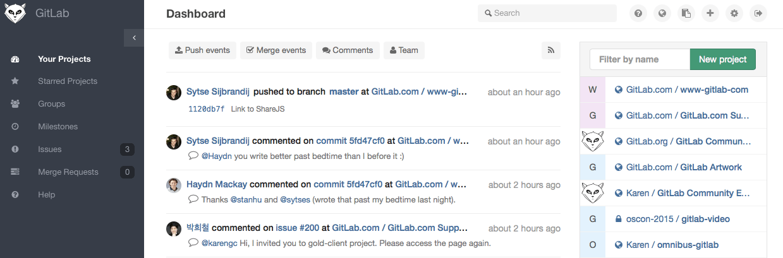The height and width of the screenshot is (258, 783).
Task: Toggle the Comments event filter
Action: [x=348, y=50]
